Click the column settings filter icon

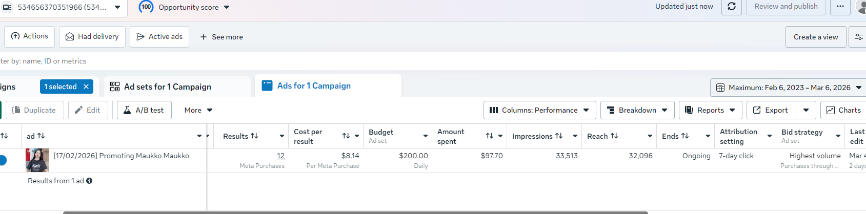[858, 37]
